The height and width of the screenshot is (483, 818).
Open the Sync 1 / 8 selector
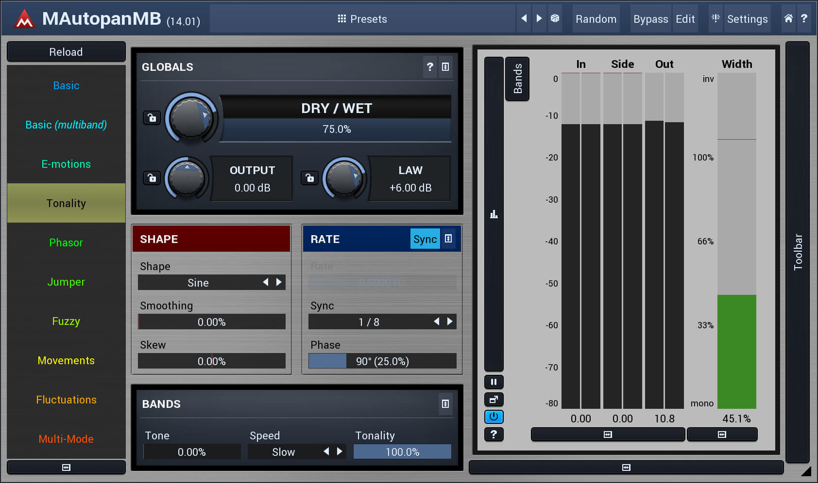(382, 322)
